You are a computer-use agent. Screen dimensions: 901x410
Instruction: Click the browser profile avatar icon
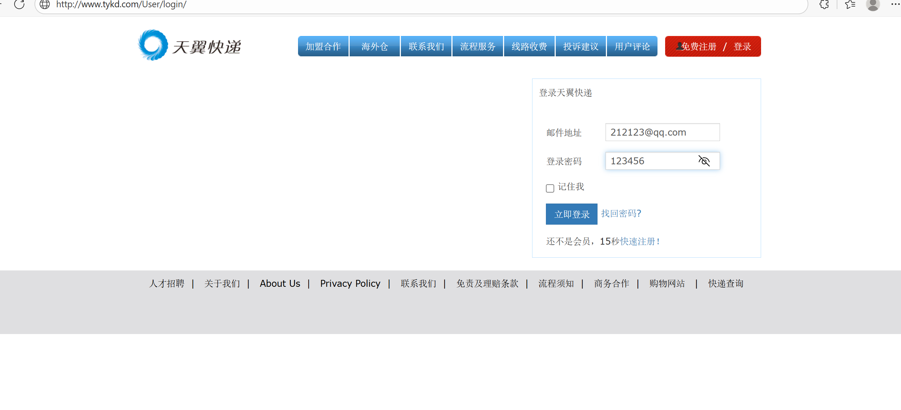click(x=873, y=4)
